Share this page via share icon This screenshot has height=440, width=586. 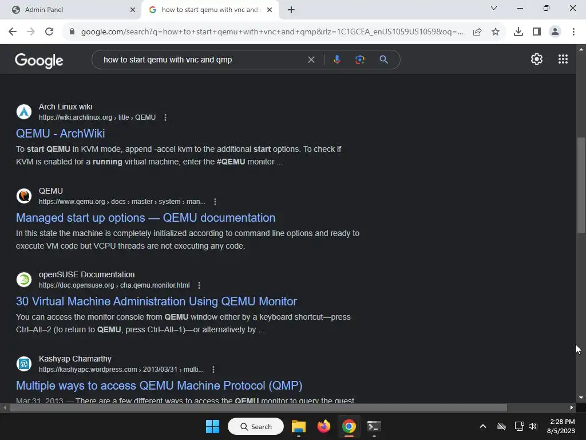(477, 32)
